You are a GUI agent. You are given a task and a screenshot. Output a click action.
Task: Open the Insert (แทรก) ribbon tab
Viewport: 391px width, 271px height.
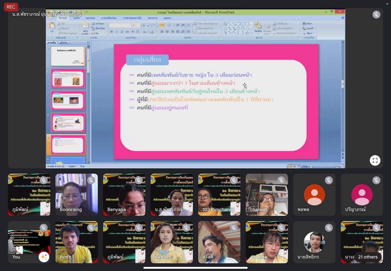click(76, 18)
